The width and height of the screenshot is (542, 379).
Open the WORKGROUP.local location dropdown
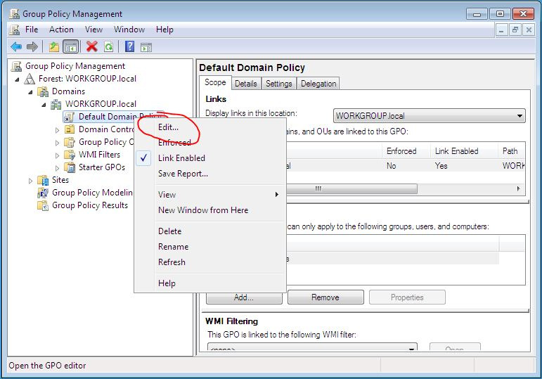point(520,116)
